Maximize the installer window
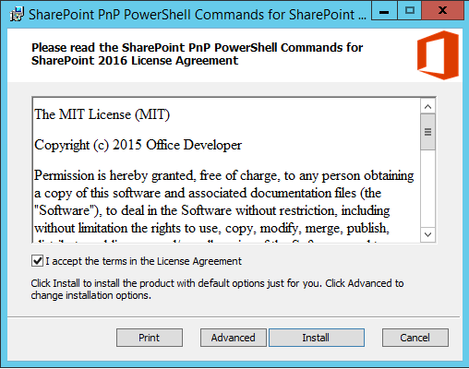 pos(410,11)
